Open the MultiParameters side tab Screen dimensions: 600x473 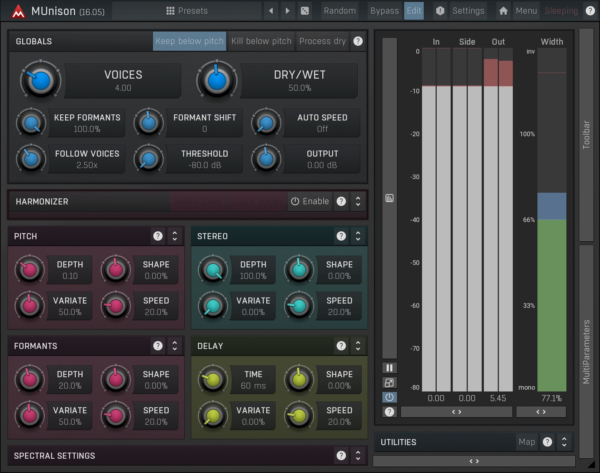586,352
